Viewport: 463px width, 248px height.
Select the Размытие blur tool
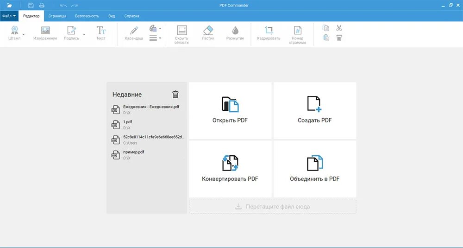point(235,33)
